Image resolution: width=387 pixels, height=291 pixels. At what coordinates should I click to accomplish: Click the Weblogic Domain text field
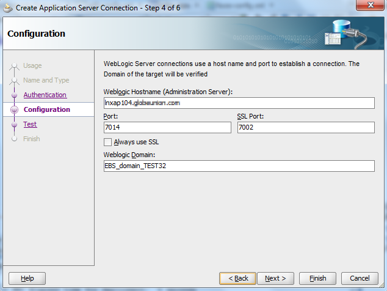[x=239, y=166]
